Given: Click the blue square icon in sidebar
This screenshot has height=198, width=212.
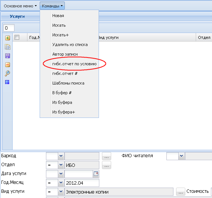Looking at the screenshot, I should tap(7, 82).
